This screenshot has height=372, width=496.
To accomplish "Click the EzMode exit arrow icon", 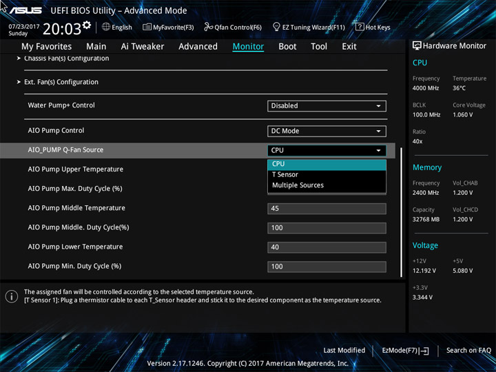I will (x=425, y=351).
